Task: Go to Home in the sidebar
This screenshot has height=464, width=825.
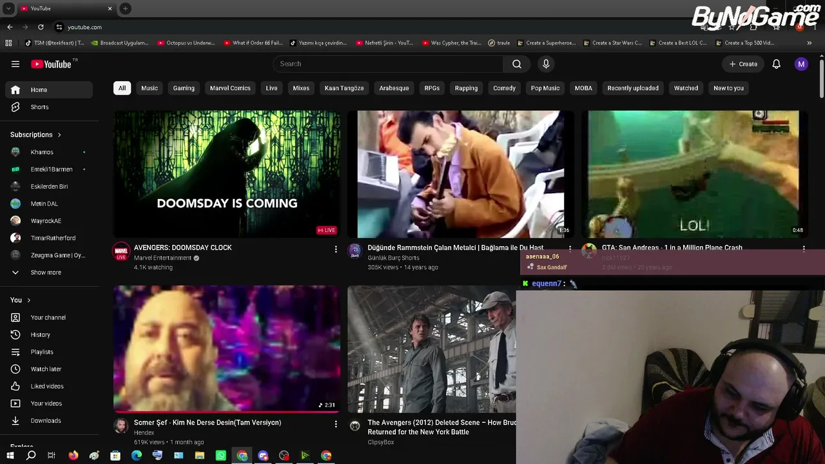Action: (49, 90)
